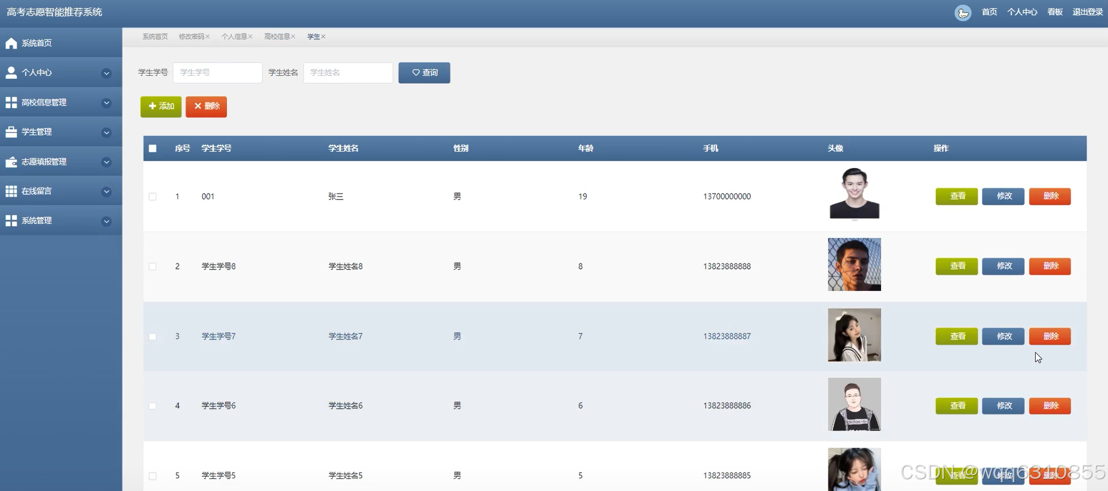Focus the 学生学号 search input field
Screen dimensions: 1108x491
point(218,73)
